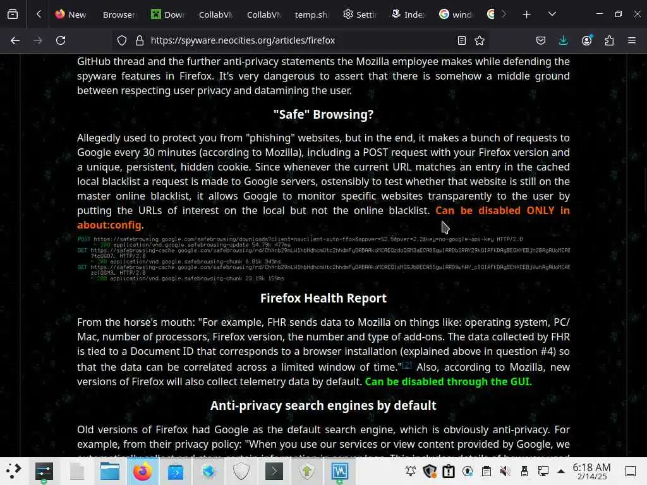Toggle Reader View for this page
The image size is (647, 485).
tap(462, 40)
